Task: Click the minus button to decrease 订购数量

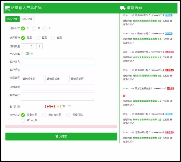Action: pos(24,46)
